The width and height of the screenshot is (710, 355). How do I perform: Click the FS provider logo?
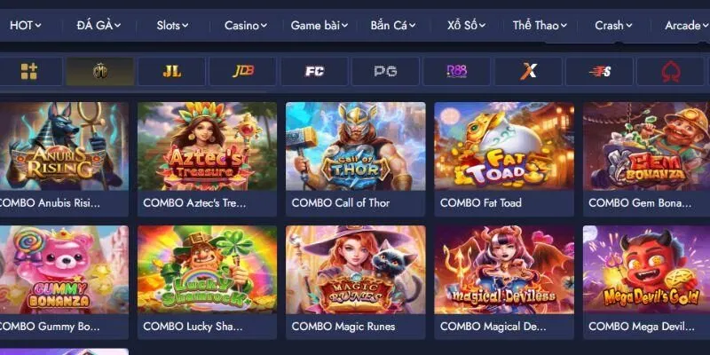click(599, 71)
